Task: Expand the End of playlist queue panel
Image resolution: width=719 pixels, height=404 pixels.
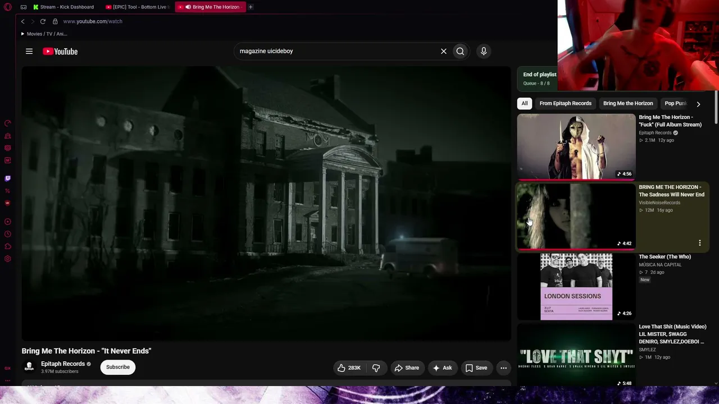Action: pos(538,79)
